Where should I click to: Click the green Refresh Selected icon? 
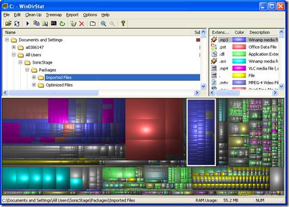tap(62, 23)
